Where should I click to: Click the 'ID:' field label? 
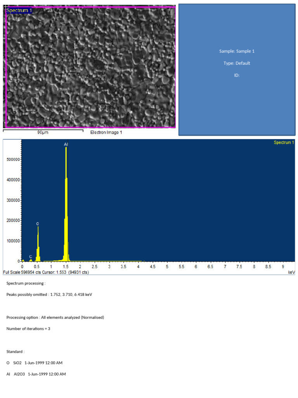tap(237, 75)
